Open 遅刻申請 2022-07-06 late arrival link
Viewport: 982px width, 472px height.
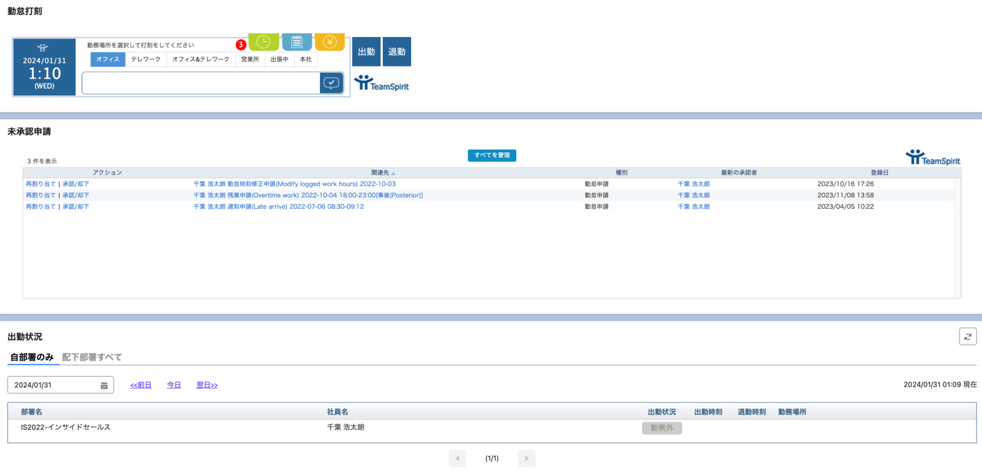[278, 207]
